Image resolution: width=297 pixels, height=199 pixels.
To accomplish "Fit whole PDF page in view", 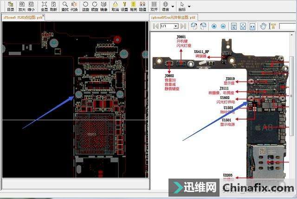I will [x=243, y=26].
